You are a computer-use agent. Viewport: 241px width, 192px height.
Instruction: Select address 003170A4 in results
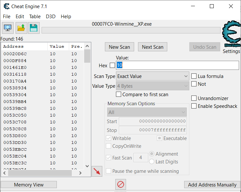click(43, 81)
